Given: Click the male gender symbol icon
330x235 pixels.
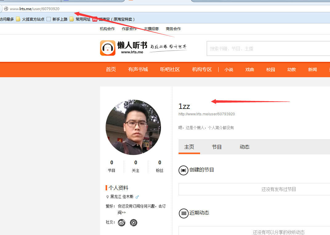Looking at the screenshot, I should (x=137, y=197).
